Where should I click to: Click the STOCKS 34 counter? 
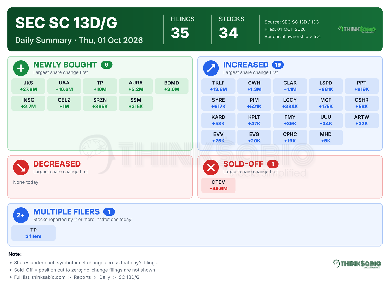click(231, 28)
